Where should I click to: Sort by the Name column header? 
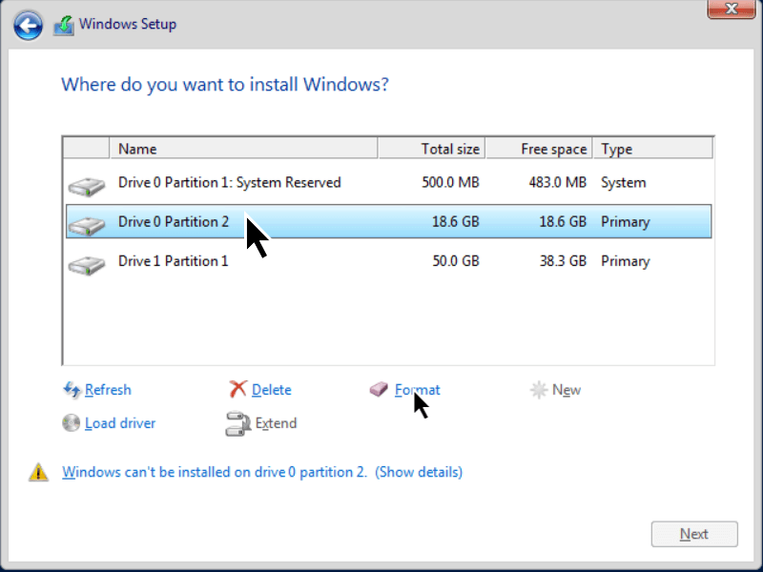tap(244, 149)
